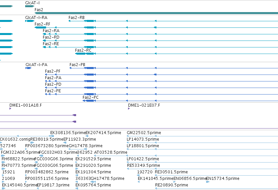Click RP003673280.5prime label

click(47, 146)
